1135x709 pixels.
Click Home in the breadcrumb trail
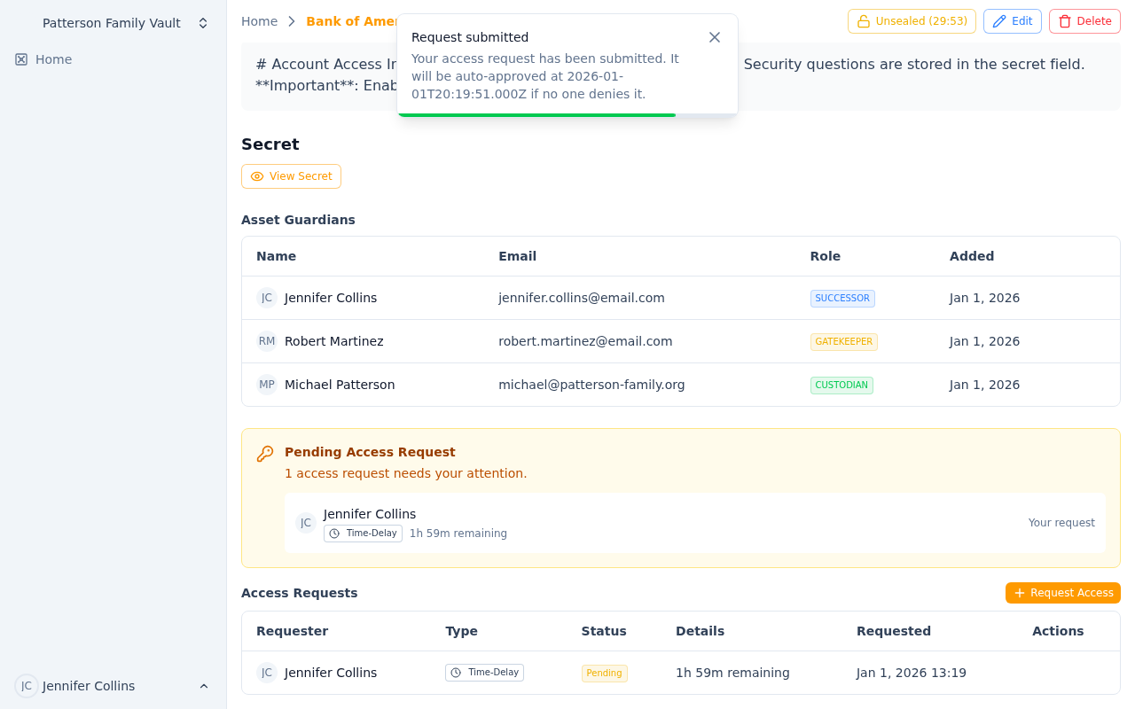259,21
